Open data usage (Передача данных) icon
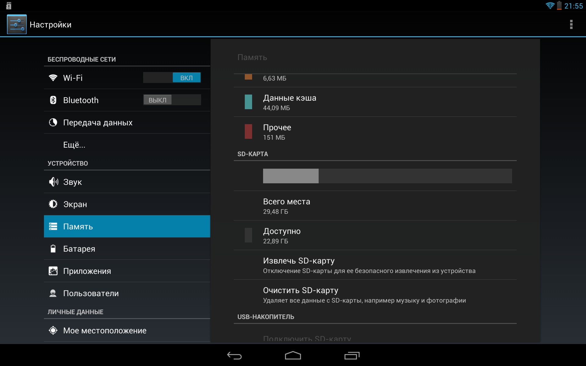586x366 pixels. 53,122
